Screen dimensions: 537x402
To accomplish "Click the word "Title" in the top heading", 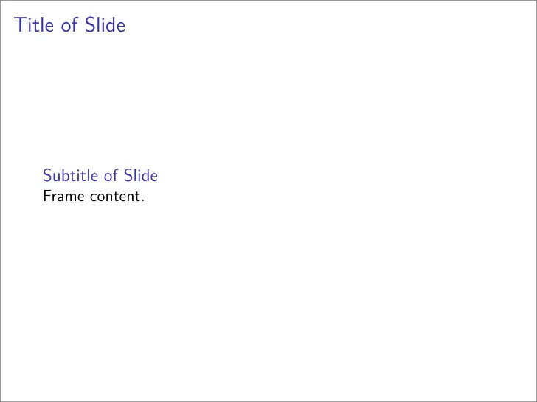I will pos(34,25).
